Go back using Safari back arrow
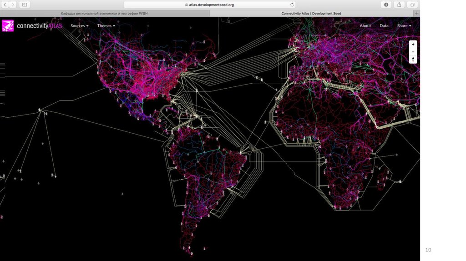Screen dimensions: 466x261 point(5,5)
